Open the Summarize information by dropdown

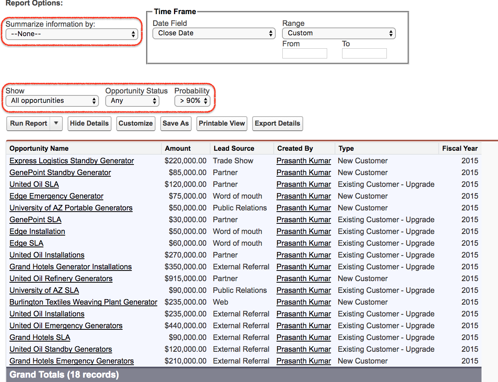tap(71, 34)
